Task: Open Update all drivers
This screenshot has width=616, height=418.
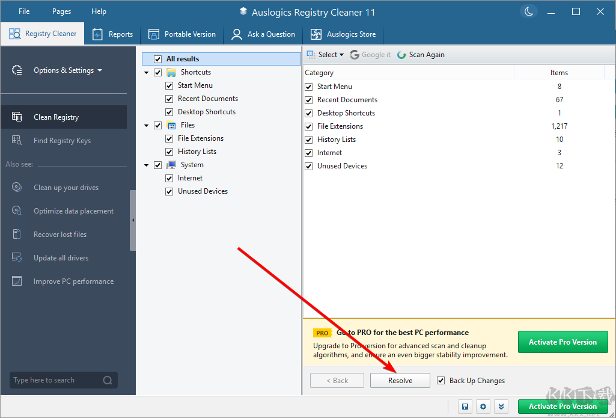Action: point(61,257)
